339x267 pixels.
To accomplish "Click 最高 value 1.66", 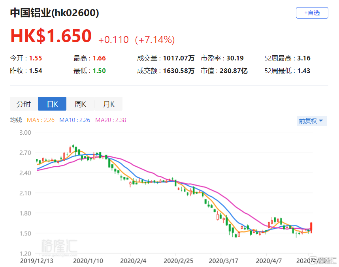I will coord(99,58).
